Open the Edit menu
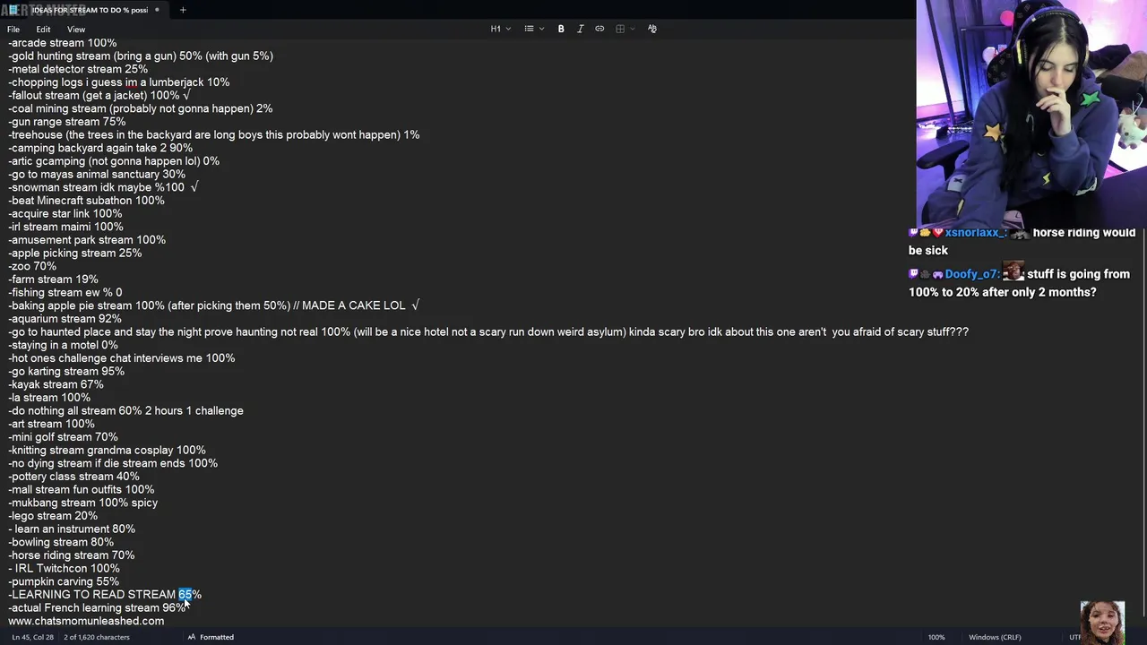 point(43,30)
